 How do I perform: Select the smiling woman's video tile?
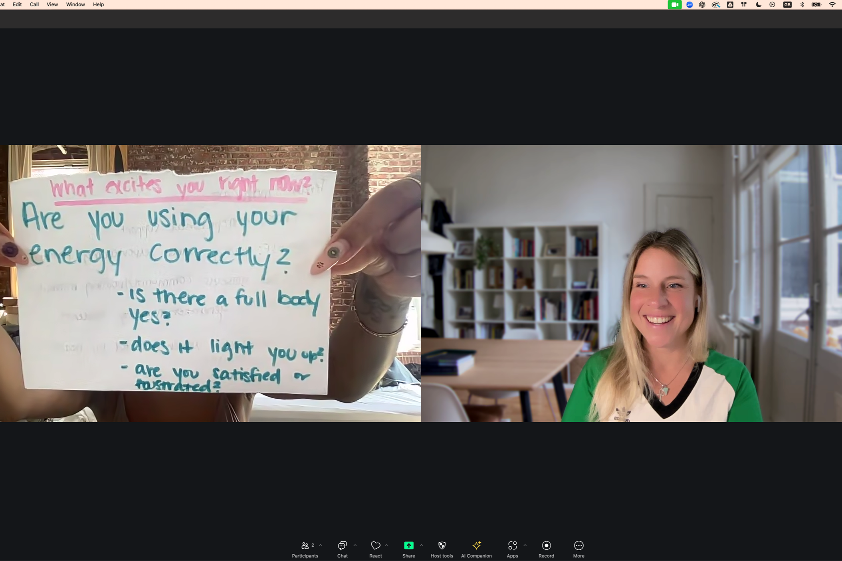[631, 283]
